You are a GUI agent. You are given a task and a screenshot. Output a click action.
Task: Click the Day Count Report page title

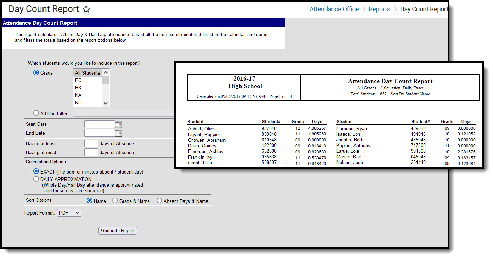(44, 9)
